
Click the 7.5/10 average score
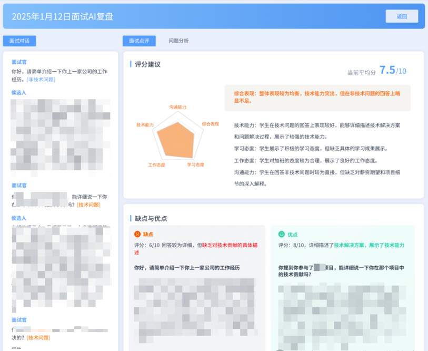(x=392, y=71)
